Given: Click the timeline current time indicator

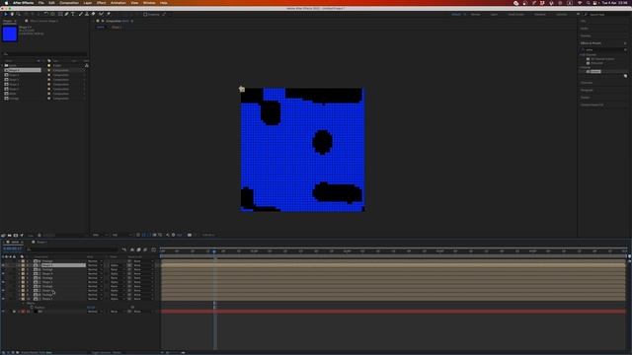Looking at the screenshot, I should 214,251.
